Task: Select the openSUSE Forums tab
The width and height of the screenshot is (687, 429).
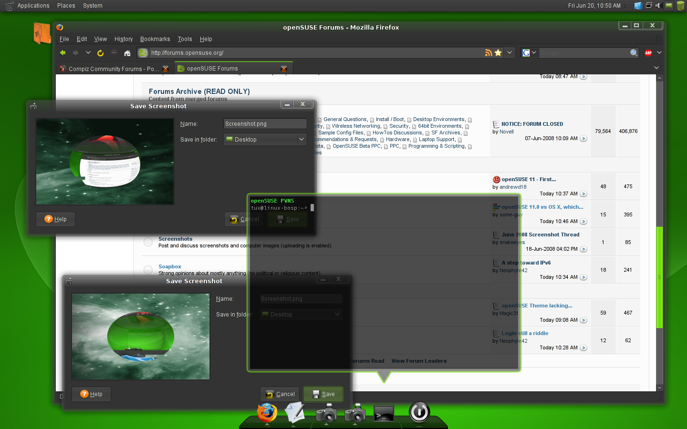Action: (x=234, y=69)
